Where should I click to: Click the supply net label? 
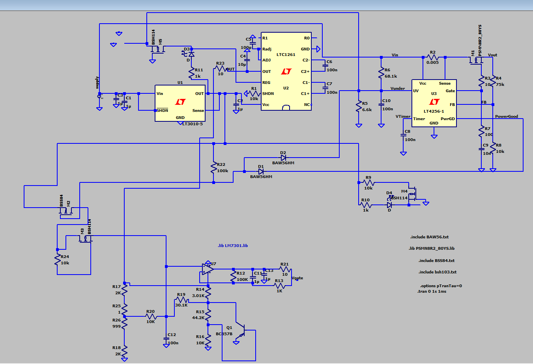tap(97, 83)
